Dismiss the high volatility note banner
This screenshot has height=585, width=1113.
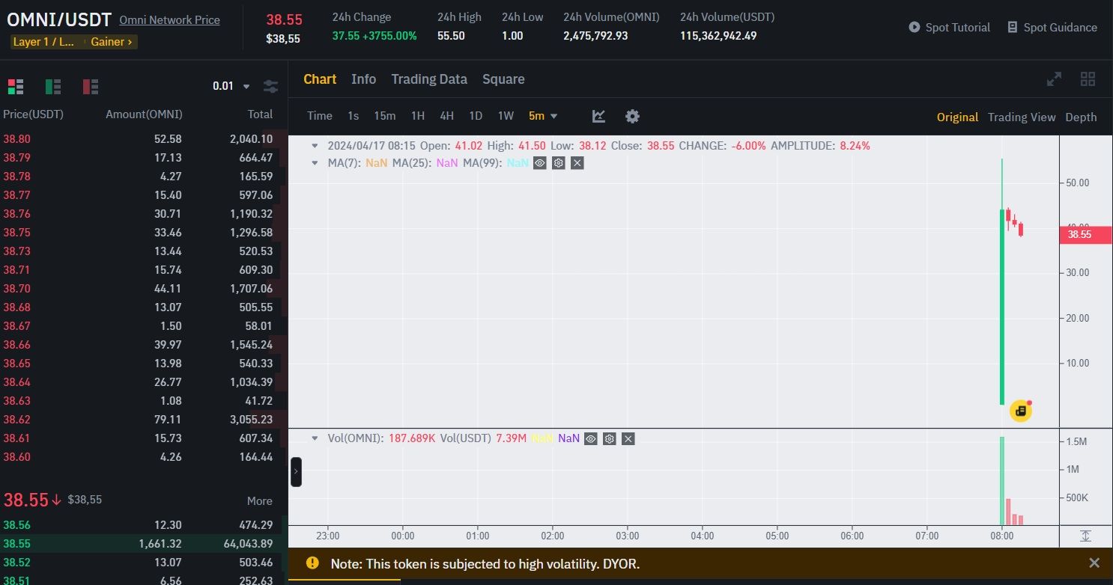point(1094,563)
